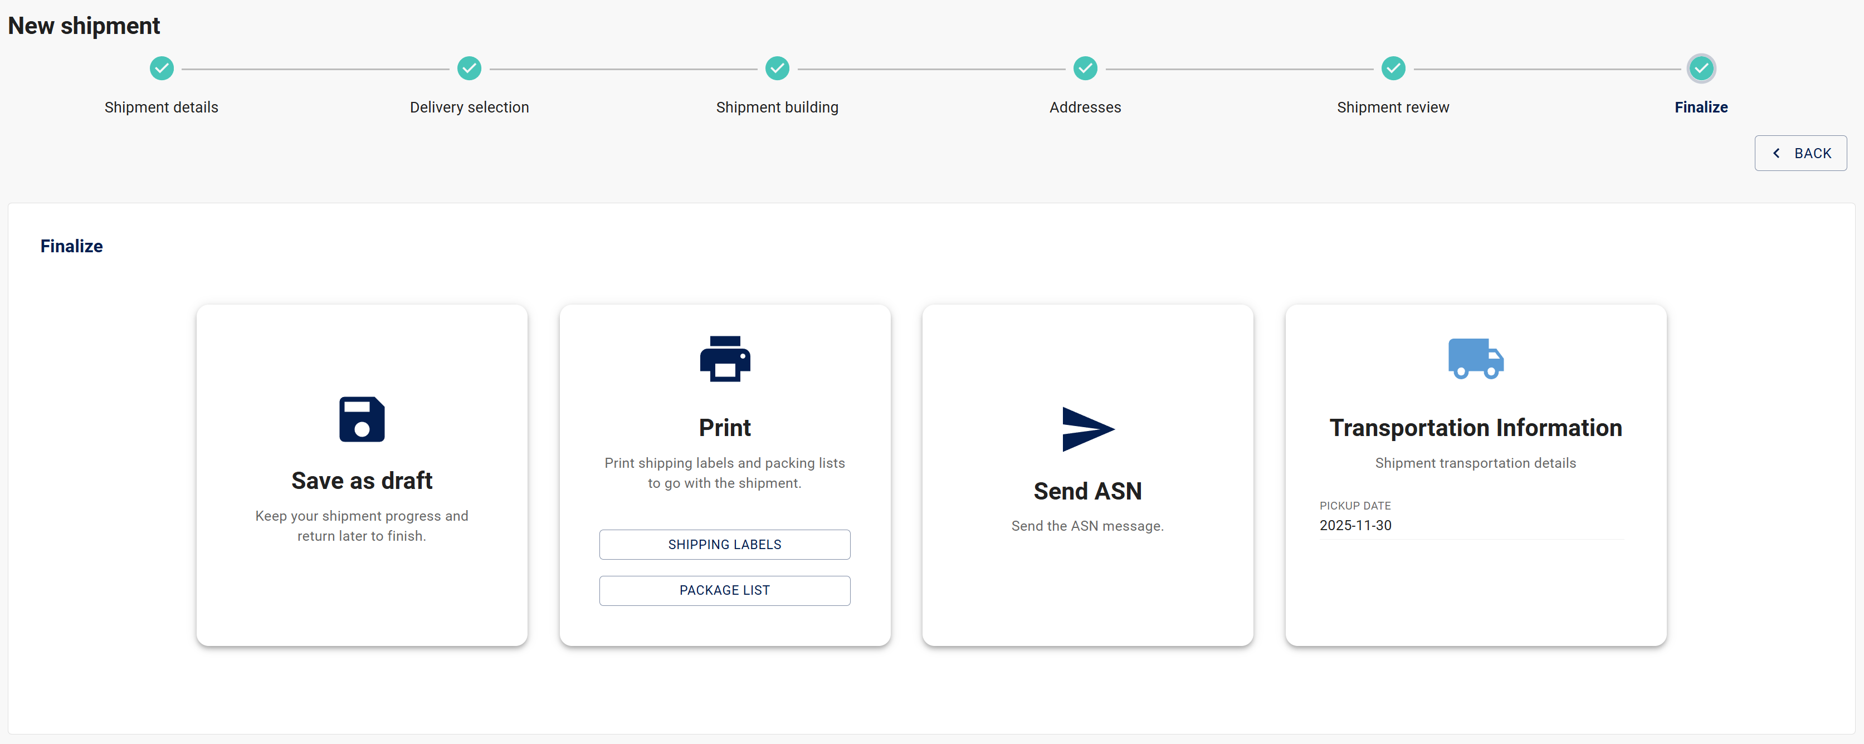Image resolution: width=1864 pixels, height=744 pixels.
Task: Click the Transportation Information heading
Action: tap(1475, 428)
